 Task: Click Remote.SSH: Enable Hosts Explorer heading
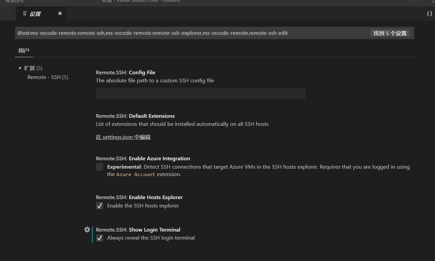coord(139,197)
